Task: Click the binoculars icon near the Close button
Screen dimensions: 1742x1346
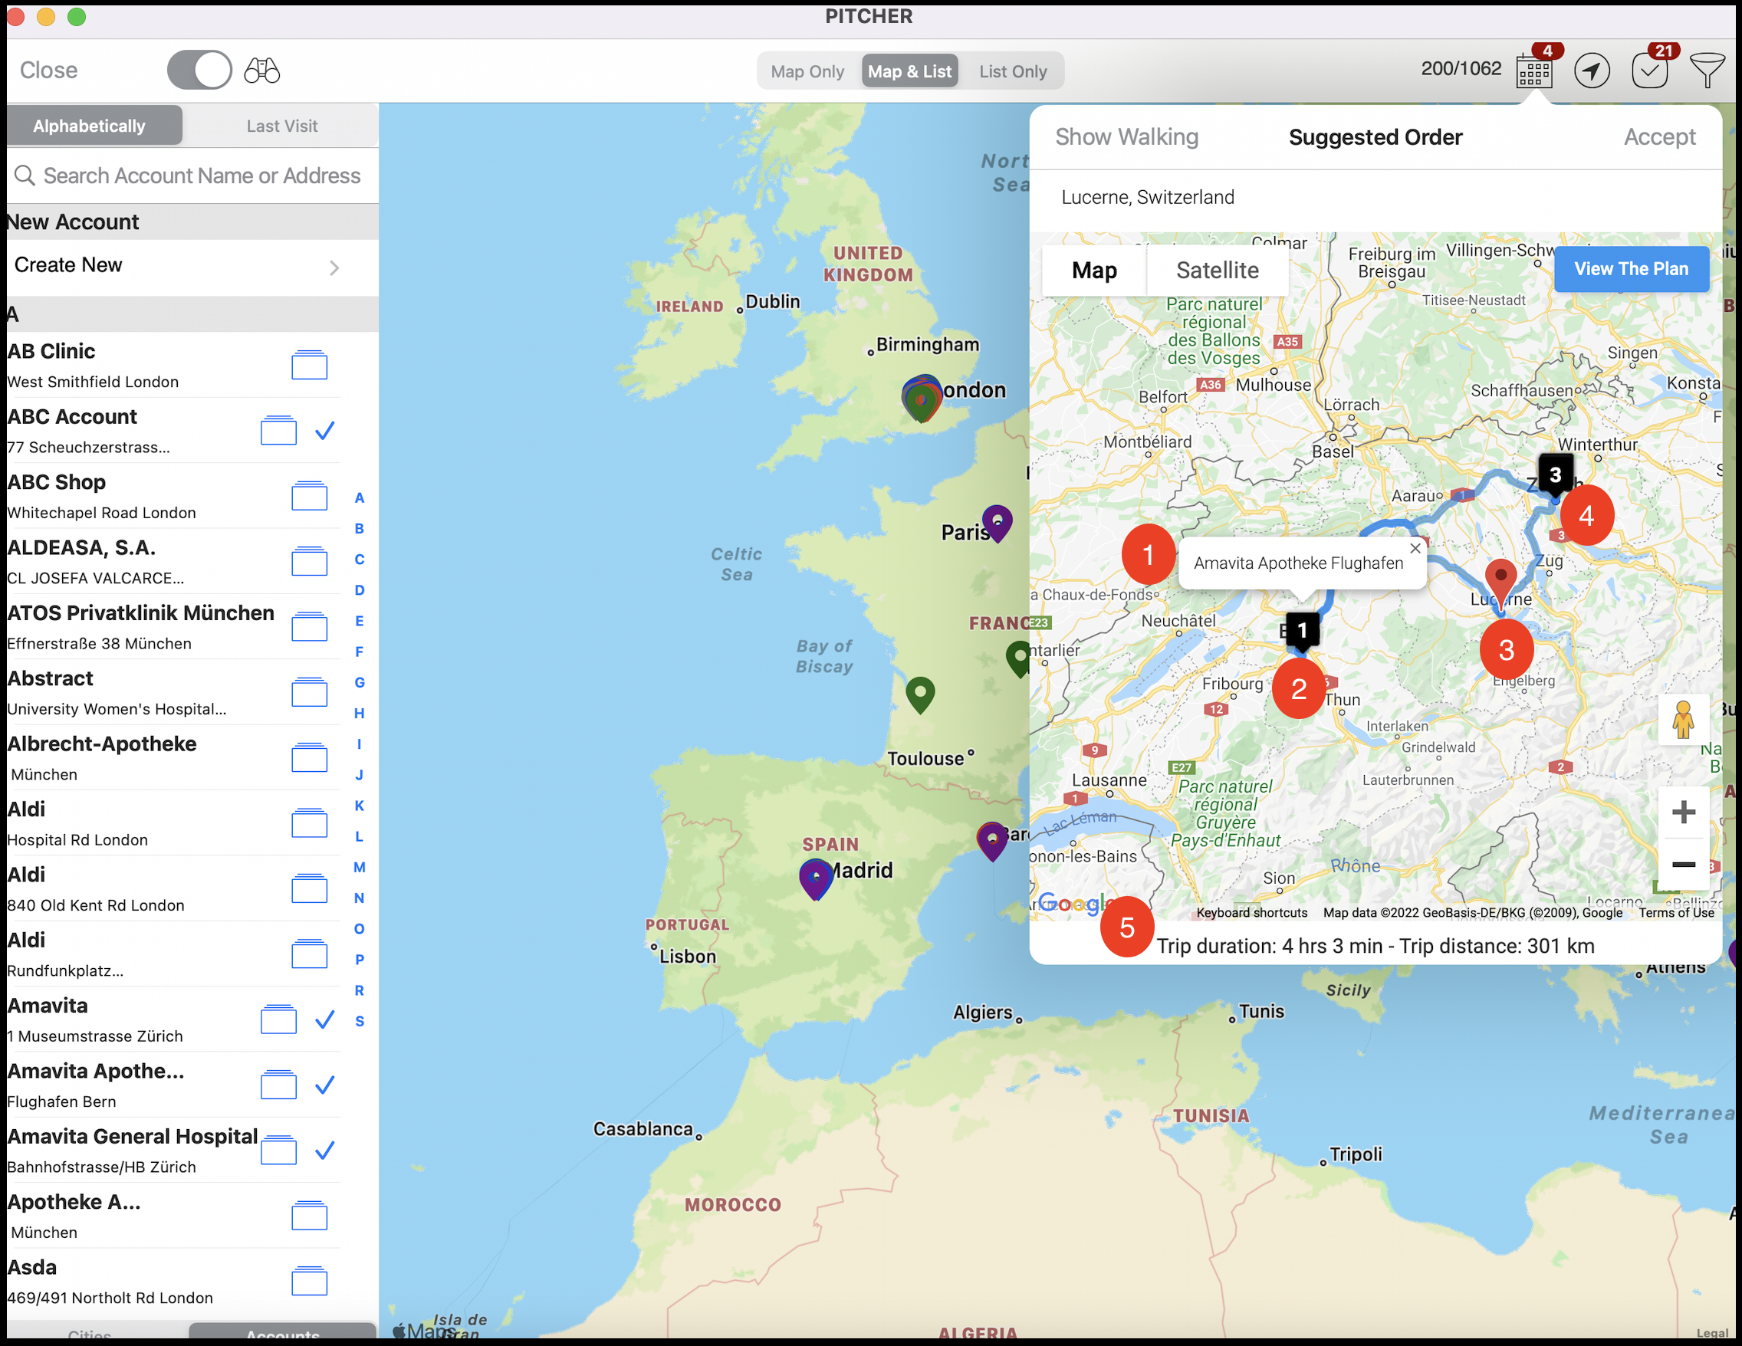Action: [x=261, y=71]
